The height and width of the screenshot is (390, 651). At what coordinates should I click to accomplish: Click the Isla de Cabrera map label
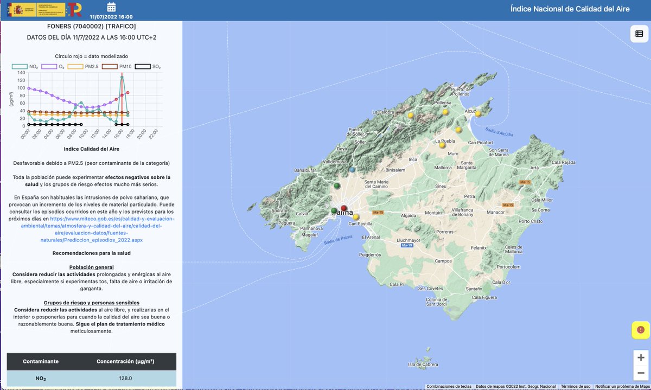pyautogui.click(x=423, y=365)
